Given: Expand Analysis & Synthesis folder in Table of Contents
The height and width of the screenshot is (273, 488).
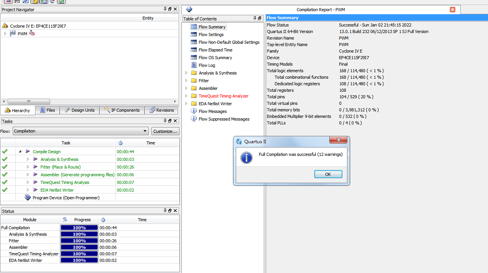Looking at the screenshot, I should point(186,73).
